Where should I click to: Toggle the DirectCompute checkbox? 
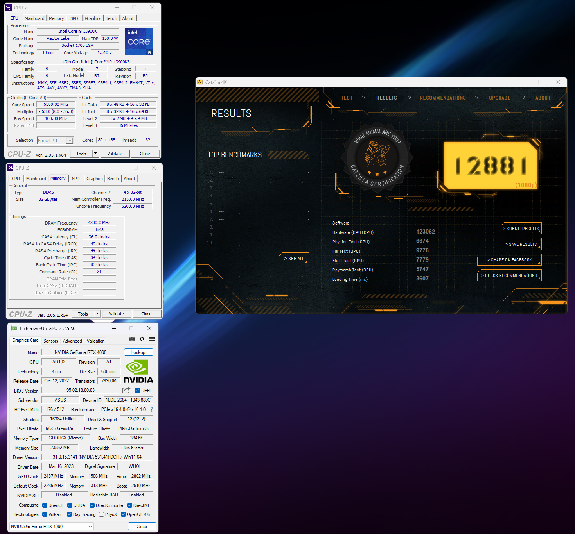coord(92,505)
